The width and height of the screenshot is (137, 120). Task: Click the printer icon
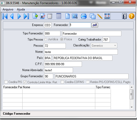pos(84,16)
